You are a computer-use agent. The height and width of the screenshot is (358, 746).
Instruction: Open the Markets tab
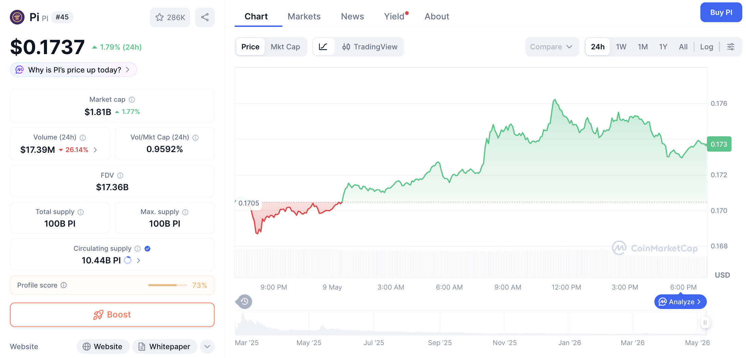pos(304,16)
